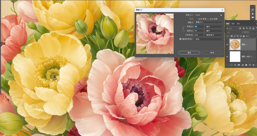Filter layers by smart object kind
Viewport: 257px width, 136px height.
tap(253, 28)
